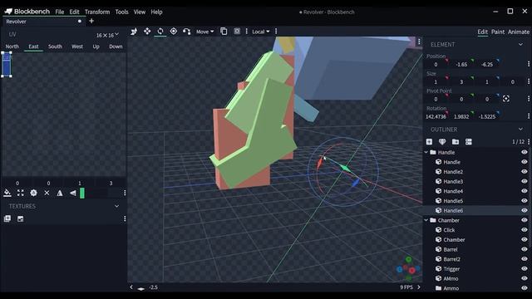The width and height of the screenshot is (532, 299).
Task: Collapse the Element panel
Action: pos(520,44)
